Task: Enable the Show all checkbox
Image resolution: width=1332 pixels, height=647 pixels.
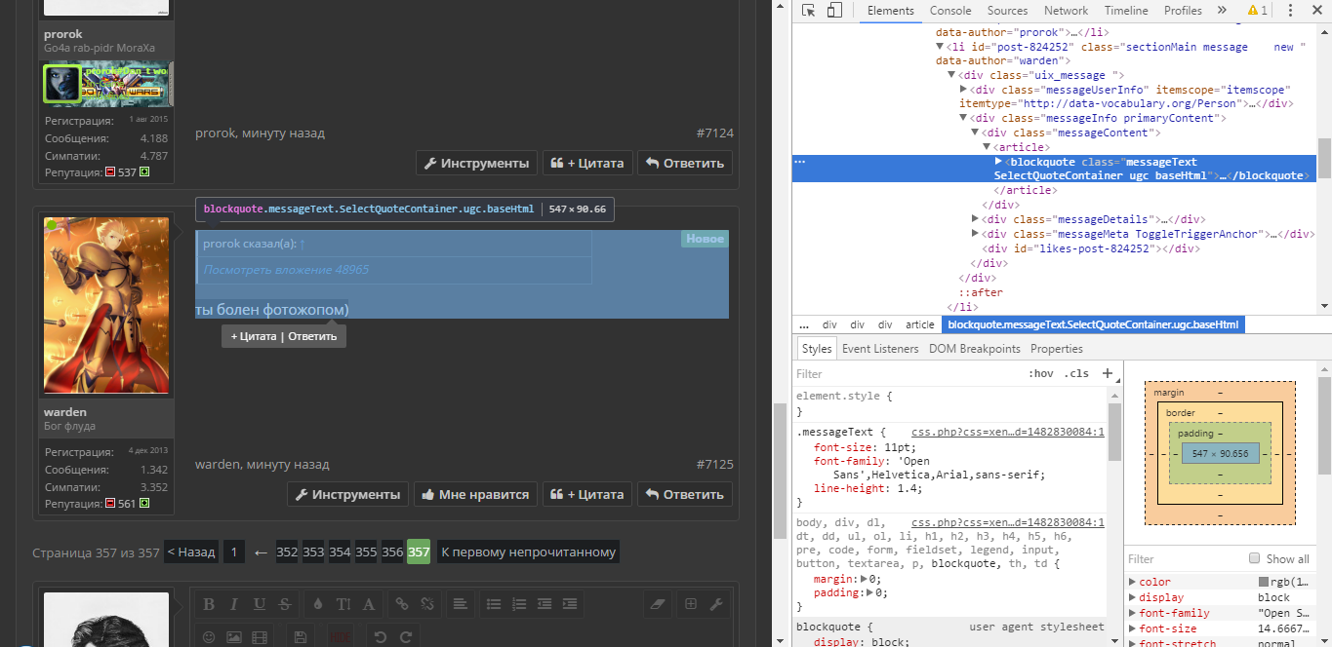Action: (x=1255, y=558)
